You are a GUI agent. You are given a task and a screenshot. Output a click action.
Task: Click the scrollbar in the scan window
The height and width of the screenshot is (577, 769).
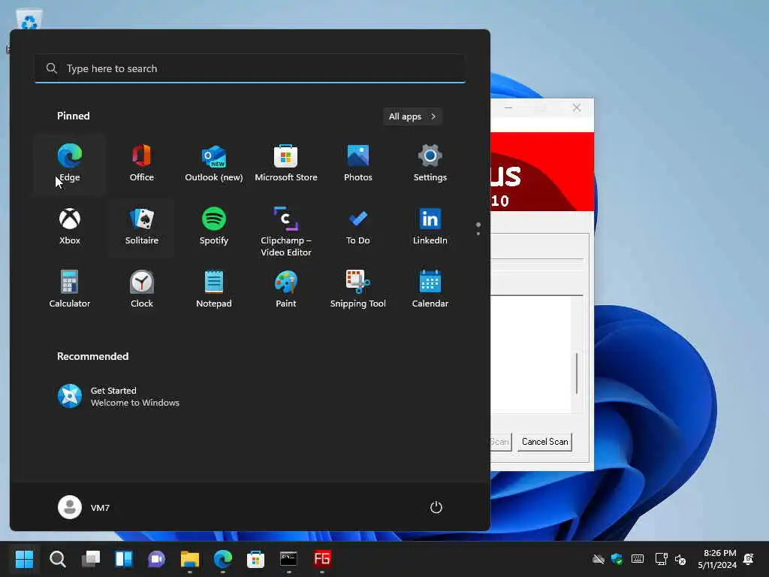coord(577,373)
